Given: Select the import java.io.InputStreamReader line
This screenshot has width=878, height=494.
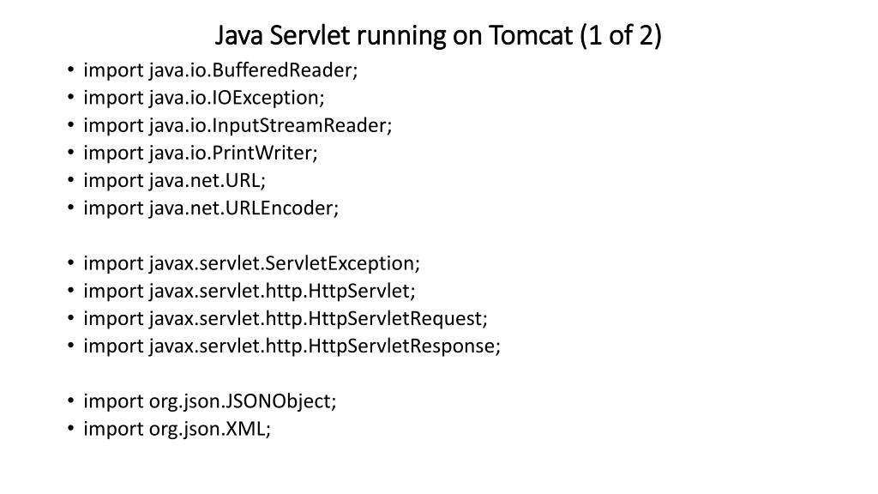Looking at the screenshot, I should (x=238, y=125).
